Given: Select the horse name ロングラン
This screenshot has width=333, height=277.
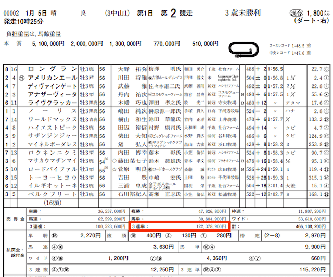Looking at the screenshot, I should click(52, 69).
